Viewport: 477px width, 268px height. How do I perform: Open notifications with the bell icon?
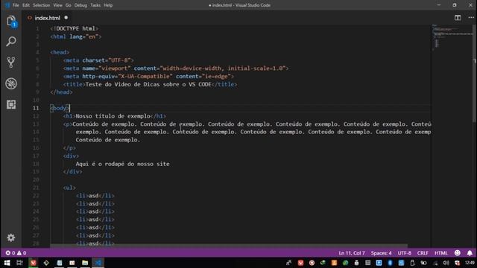click(x=470, y=253)
